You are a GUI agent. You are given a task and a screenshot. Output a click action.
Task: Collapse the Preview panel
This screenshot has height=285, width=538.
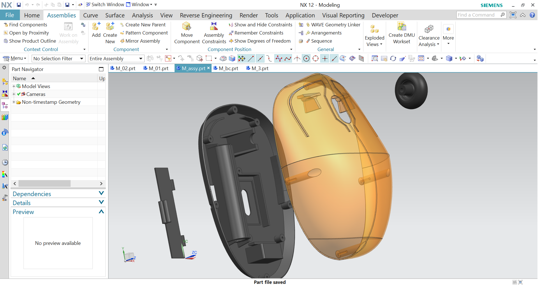(101, 211)
